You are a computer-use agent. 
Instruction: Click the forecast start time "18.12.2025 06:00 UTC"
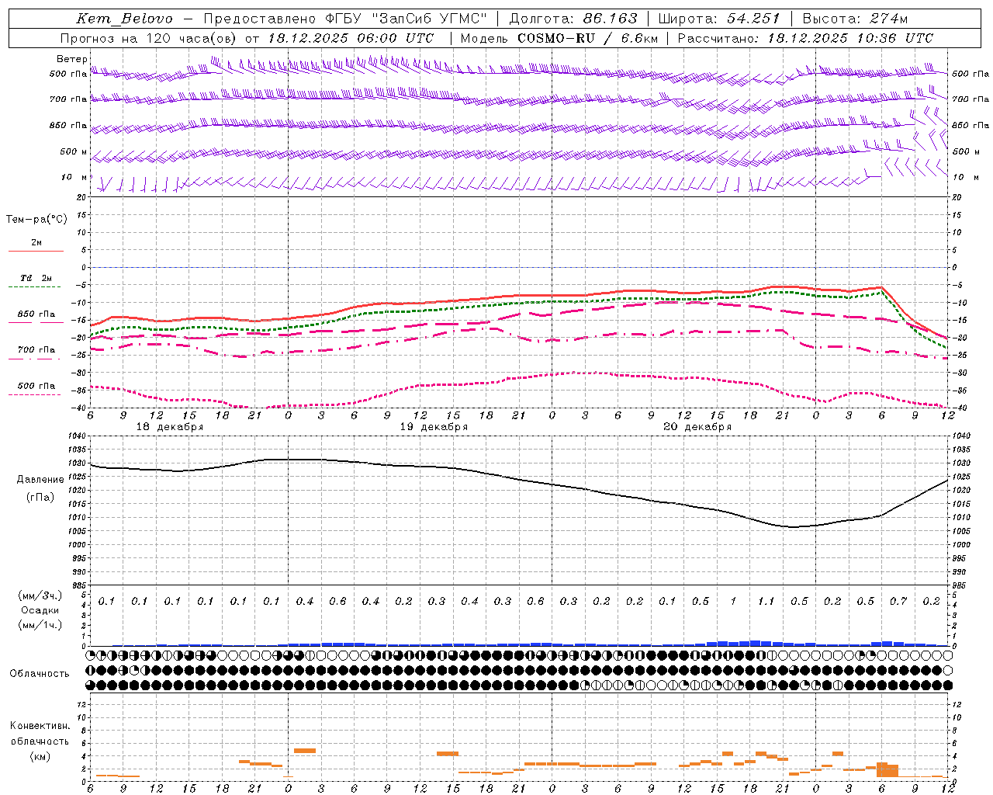[351, 38]
